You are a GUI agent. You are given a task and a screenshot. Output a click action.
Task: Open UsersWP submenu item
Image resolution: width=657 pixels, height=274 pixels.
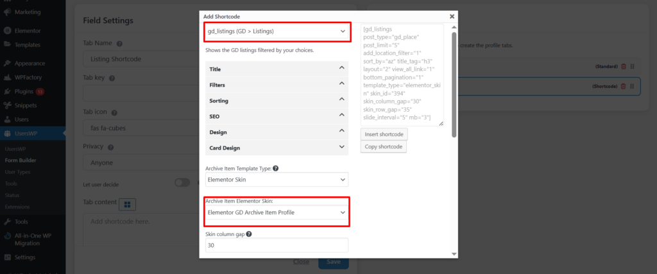tap(15, 149)
